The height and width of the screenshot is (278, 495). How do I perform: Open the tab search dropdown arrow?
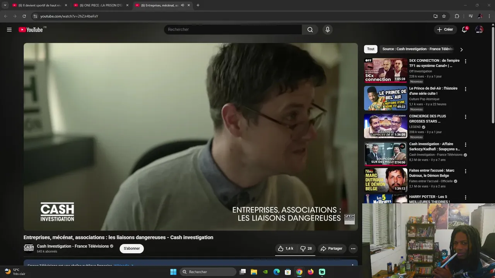click(x=5, y=5)
